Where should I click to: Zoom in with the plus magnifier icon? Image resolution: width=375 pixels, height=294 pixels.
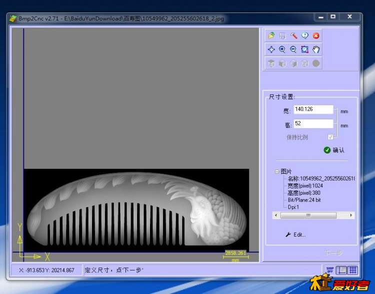[282, 49]
